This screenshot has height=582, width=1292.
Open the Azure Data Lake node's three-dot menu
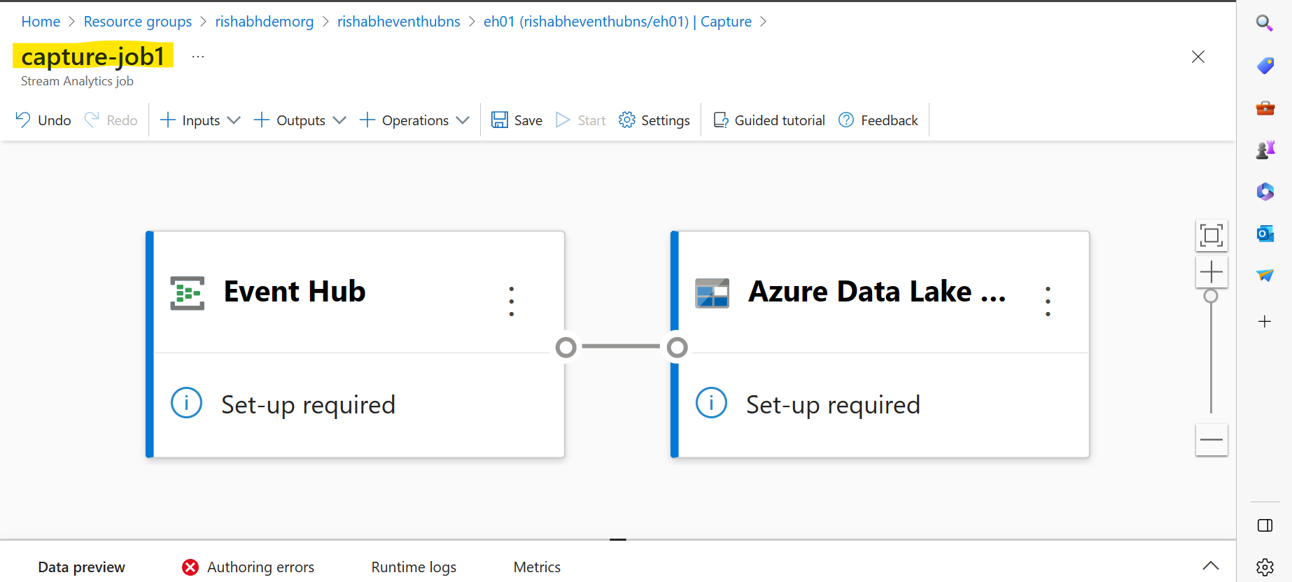pyautogui.click(x=1048, y=301)
